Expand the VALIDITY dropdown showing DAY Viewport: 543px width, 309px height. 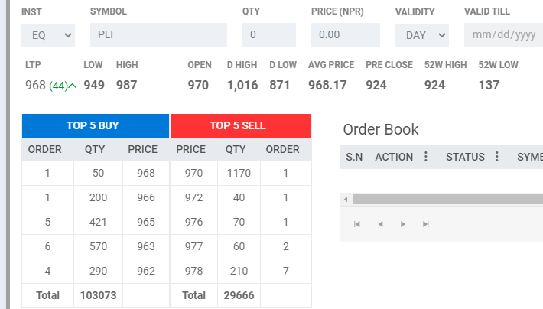point(421,35)
